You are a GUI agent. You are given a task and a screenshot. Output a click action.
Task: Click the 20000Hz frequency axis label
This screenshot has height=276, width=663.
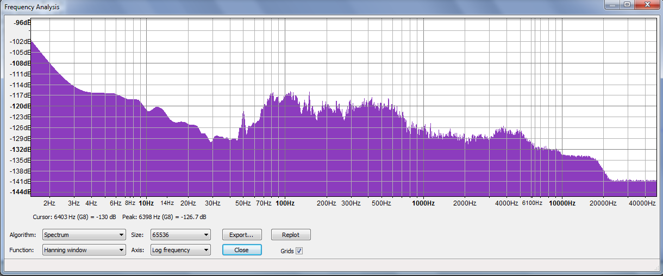coord(603,203)
